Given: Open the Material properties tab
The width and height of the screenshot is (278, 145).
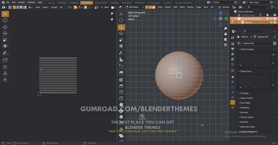Looking at the screenshot, I should click(x=233, y=107).
